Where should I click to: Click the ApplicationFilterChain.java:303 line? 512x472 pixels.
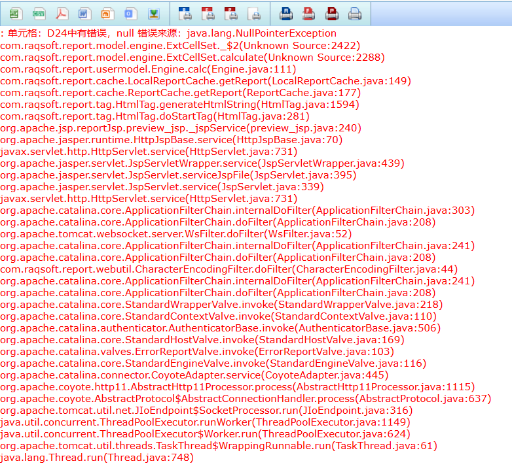click(238, 210)
